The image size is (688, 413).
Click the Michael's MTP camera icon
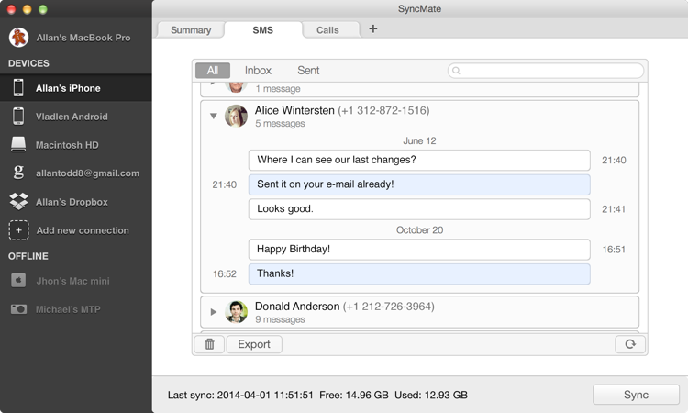pos(18,309)
